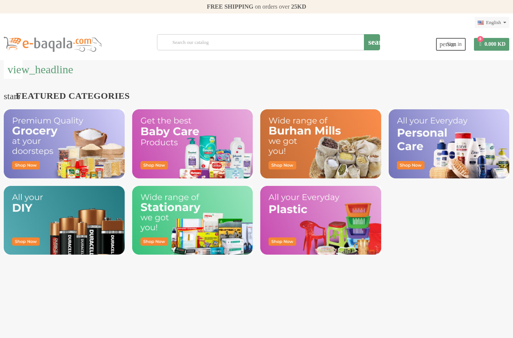Expand the English language dropdown
The height and width of the screenshot is (338, 513).
[492, 23]
